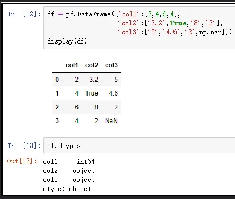Click the col3 column header in the table
Viewport: 235px width, 199px height.
111,65
